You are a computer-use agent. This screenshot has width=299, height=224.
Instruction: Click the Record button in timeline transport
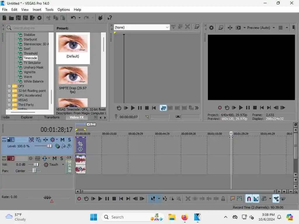coord(79,199)
